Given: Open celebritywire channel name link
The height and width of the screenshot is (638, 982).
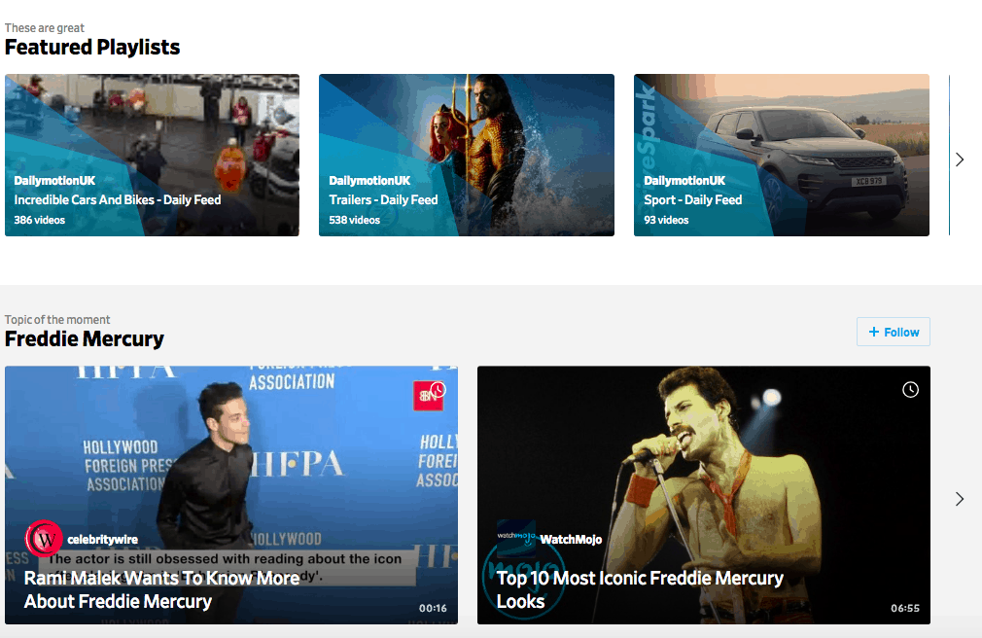Looking at the screenshot, I should 103,540.
